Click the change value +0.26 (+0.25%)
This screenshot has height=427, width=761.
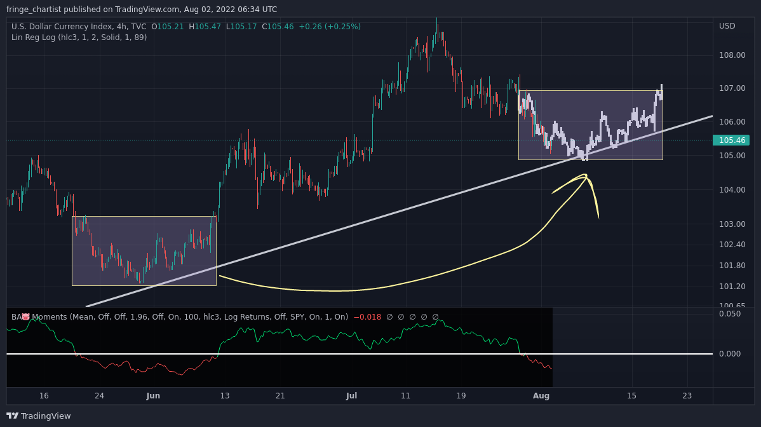(330, 27)
